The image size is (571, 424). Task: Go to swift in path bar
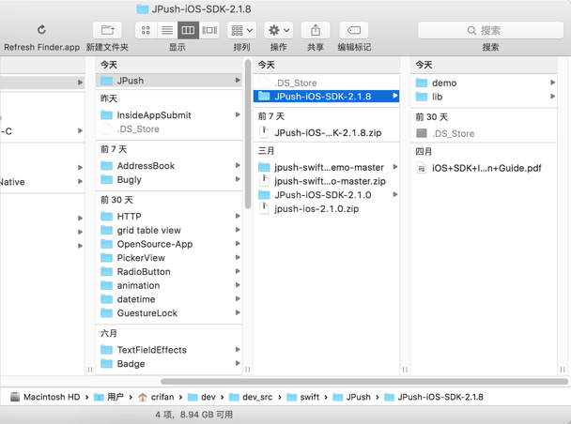point(302,397)
